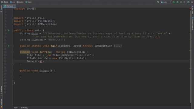194x109 pixels.
Task: Open the Ant Build side panel
Action: 193,10
